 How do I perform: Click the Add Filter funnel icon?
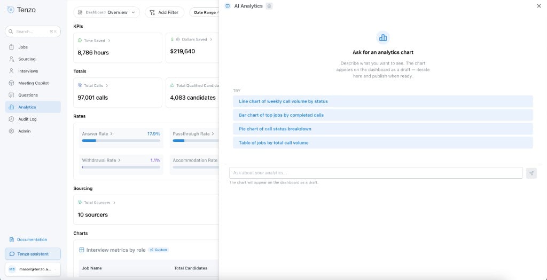pyautogui.click(x=152, y=13)
